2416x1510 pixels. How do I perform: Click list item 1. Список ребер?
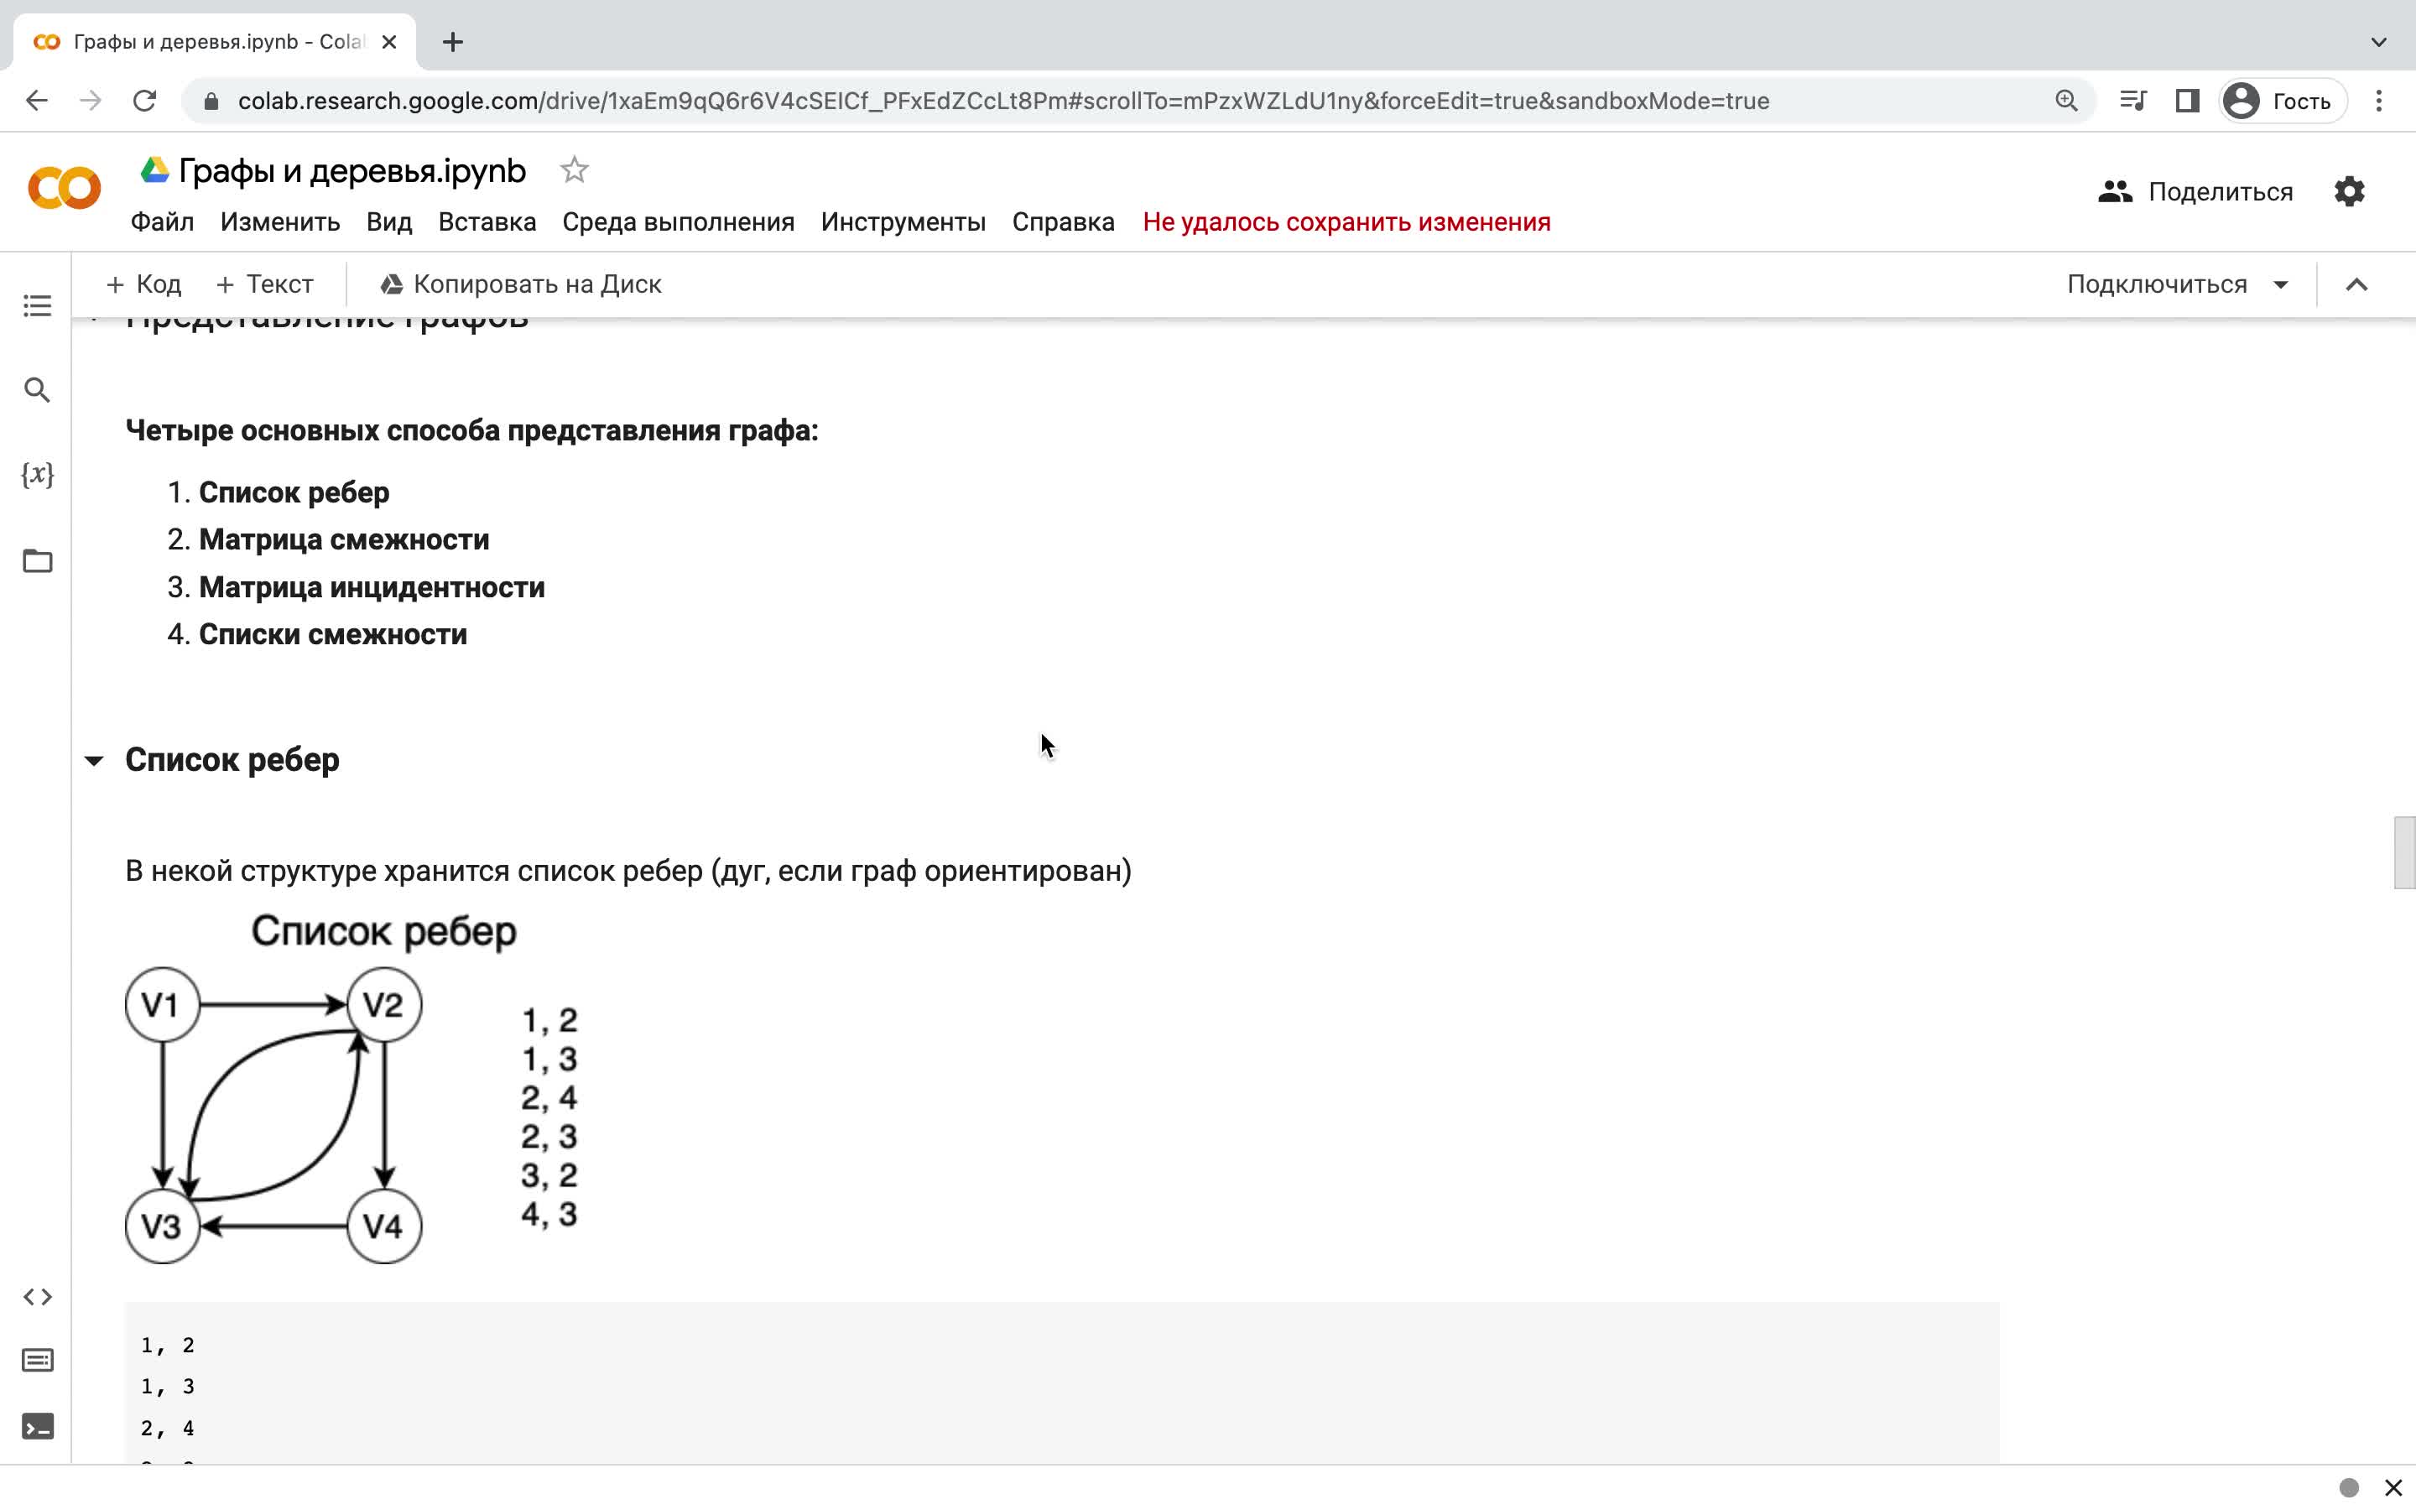click(294, 492)
